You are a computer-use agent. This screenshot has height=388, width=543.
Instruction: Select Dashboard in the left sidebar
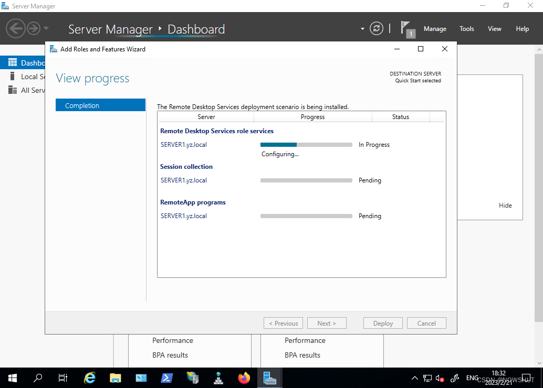[23, 62]
